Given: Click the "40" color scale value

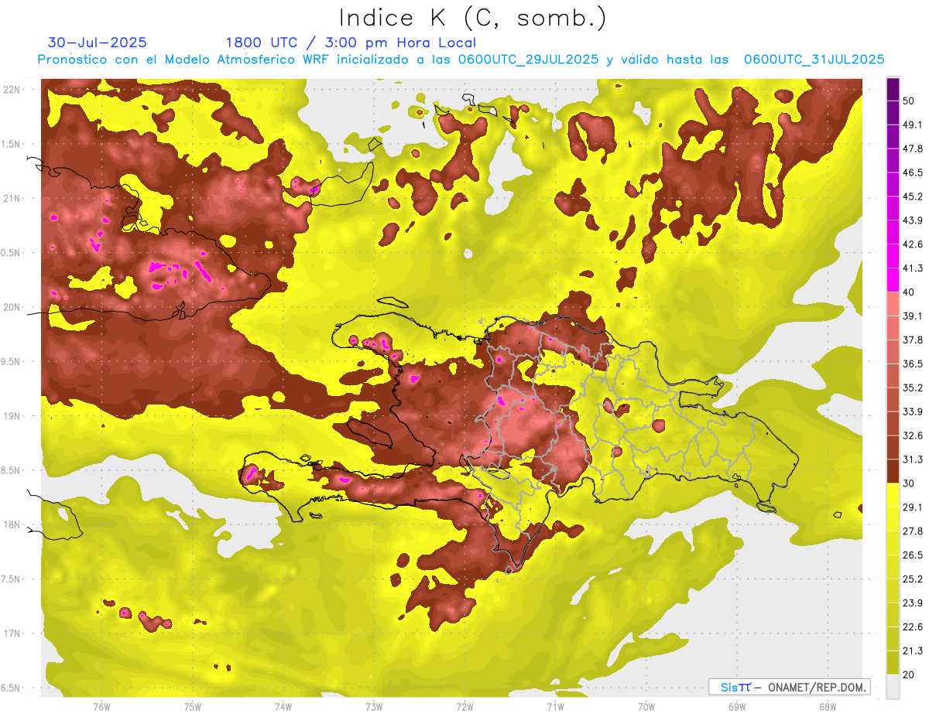Looking at the screenshot, I should pyautogui.click(x=909, y=292).
